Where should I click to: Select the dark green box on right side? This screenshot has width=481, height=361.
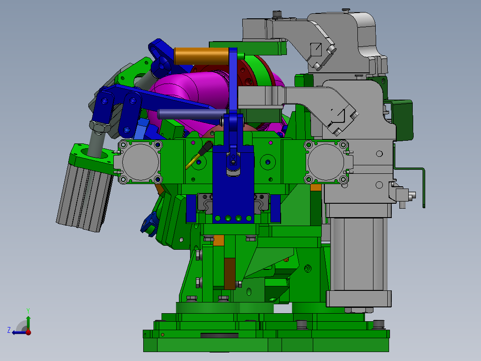(403, 121)
